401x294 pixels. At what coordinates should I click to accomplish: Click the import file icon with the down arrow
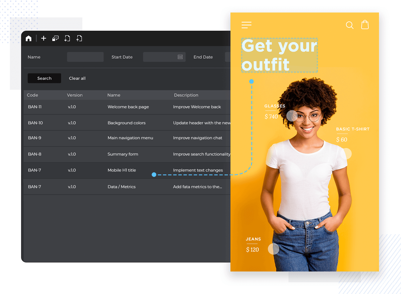pyautogui.click(x=67, y=38)
